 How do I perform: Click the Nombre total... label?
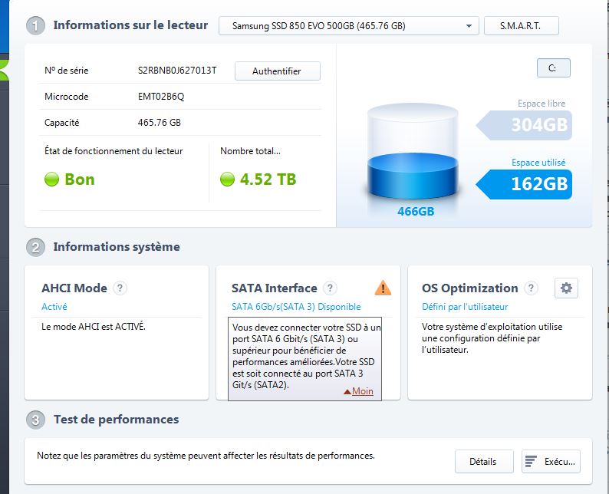[x=250, y=151]
